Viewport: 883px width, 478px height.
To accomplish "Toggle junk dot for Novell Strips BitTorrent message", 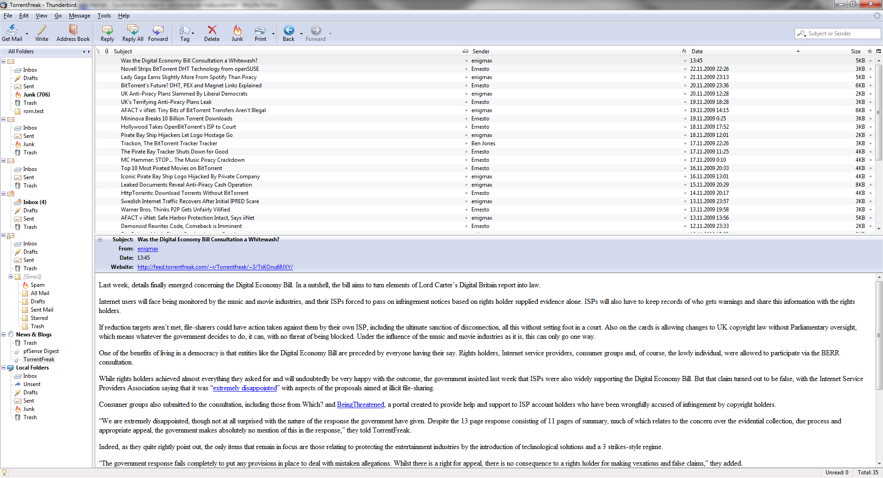I will point(685,69).
